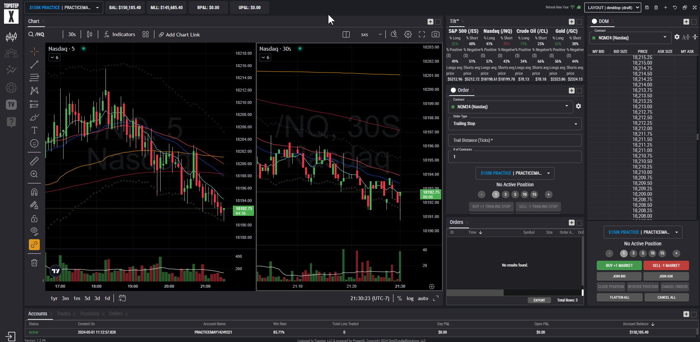Open indicator templates grid icon

[x=146, y=34]
